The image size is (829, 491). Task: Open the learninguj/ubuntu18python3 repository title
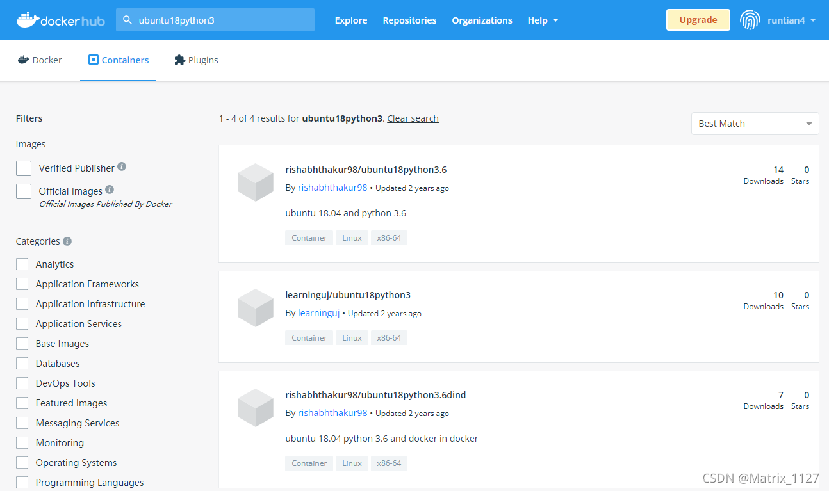[x=348, y=295]
